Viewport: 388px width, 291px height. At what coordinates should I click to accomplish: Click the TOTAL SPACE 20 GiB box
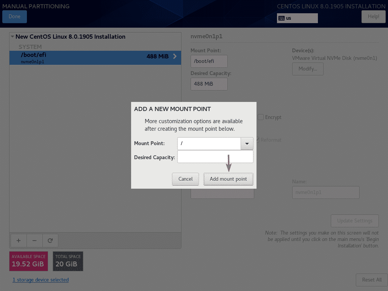(x=68, y=261)
